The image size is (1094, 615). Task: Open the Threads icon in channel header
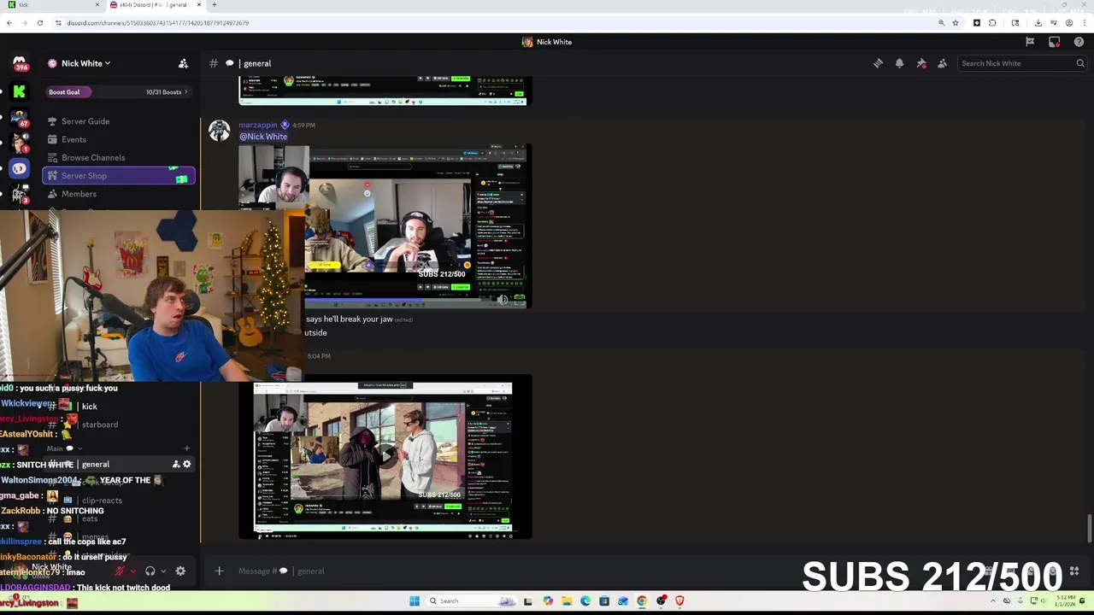pos(878,63)
